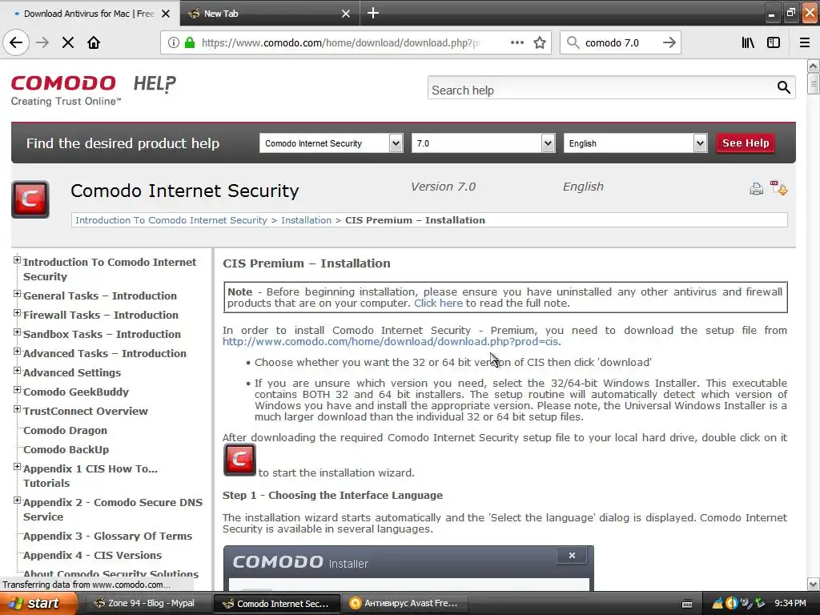Screen dimensions: 820x615
Task: Open Introduction To Comodo Internet Security breadcrumb
Action: pos(171,220)
